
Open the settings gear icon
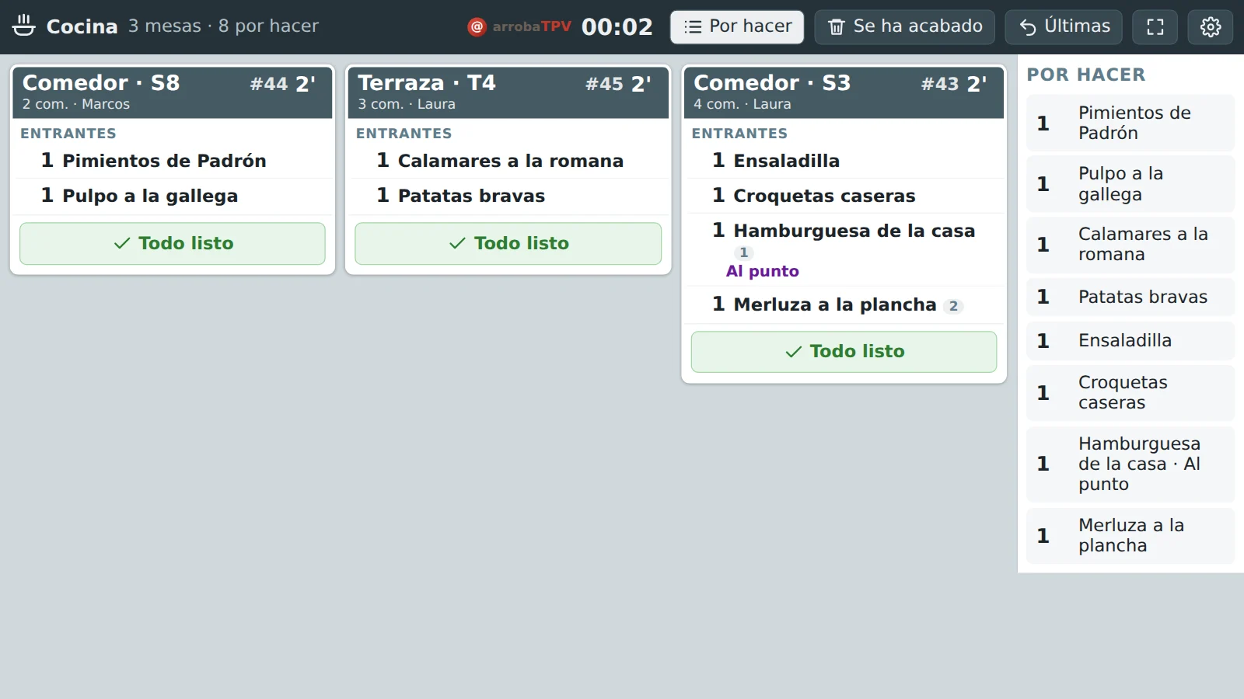click(x=1211, y=27)
